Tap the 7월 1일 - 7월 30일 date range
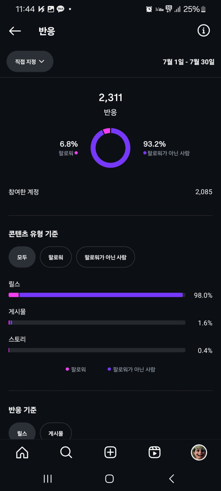 (x=188, y=62)
